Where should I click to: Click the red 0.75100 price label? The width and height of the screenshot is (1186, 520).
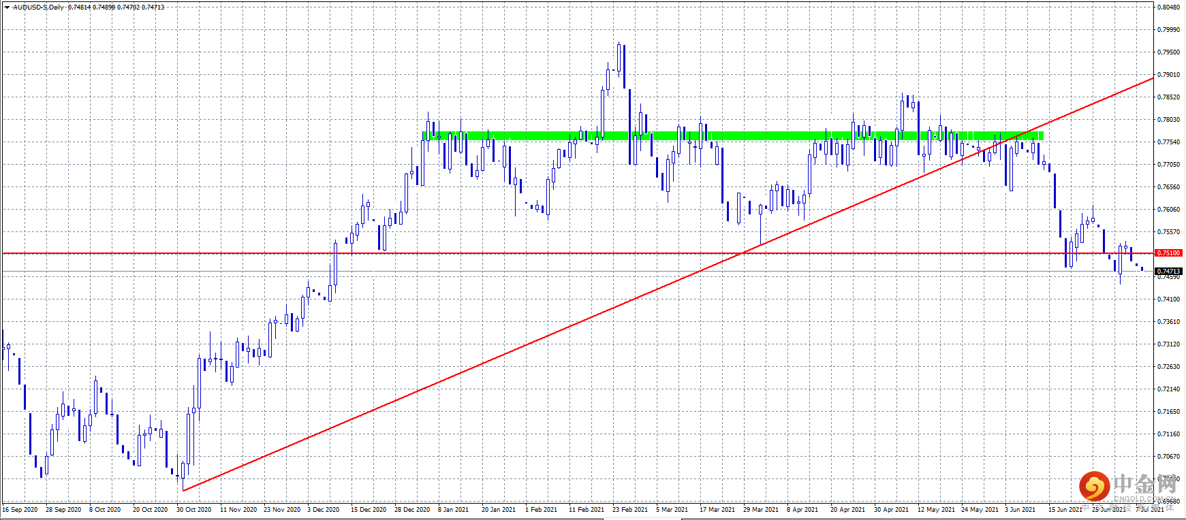tap(1169, 253)
